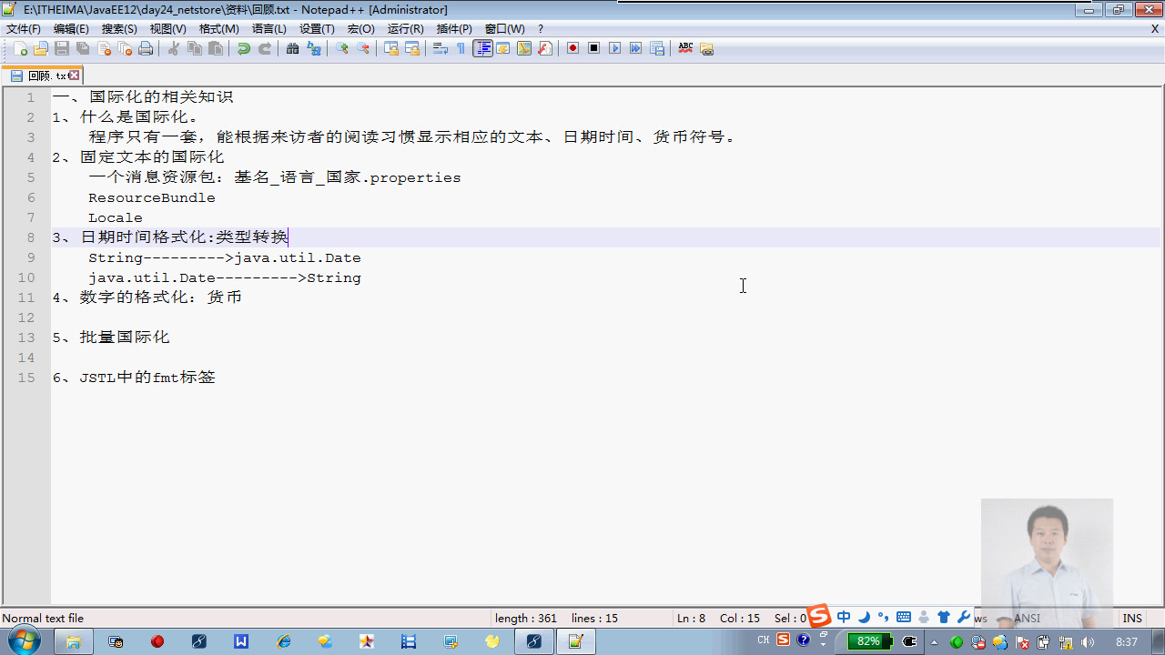Open the 格式(M) menu
Screen dimensions: 1165x655
coord(218,29)
